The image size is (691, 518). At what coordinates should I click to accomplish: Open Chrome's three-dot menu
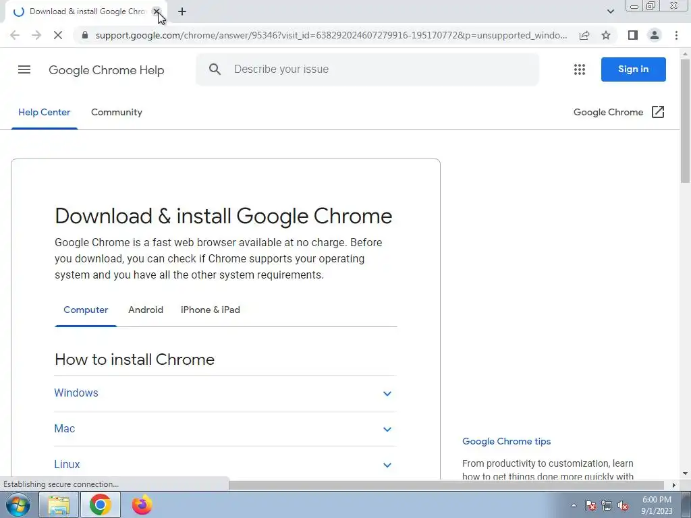676,35
